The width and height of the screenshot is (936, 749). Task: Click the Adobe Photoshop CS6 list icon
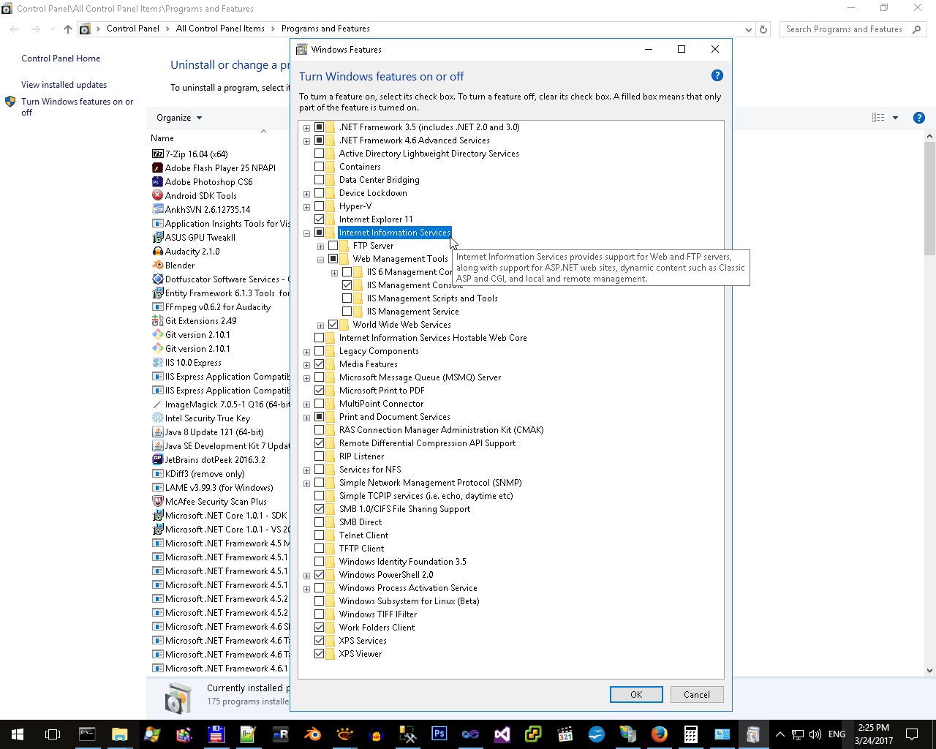tap(157, 181)
